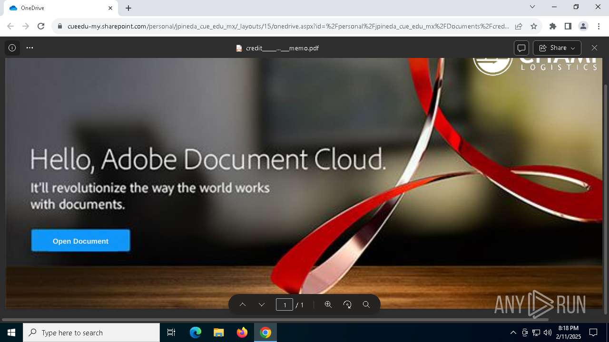The image size is (609, 342).
Task: Open a new browser tab
Action: (x=128, y=8)
